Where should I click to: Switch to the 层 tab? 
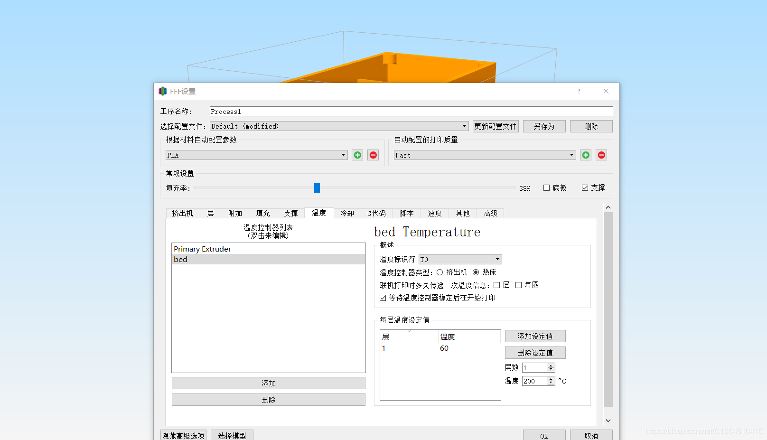(210, 214)
